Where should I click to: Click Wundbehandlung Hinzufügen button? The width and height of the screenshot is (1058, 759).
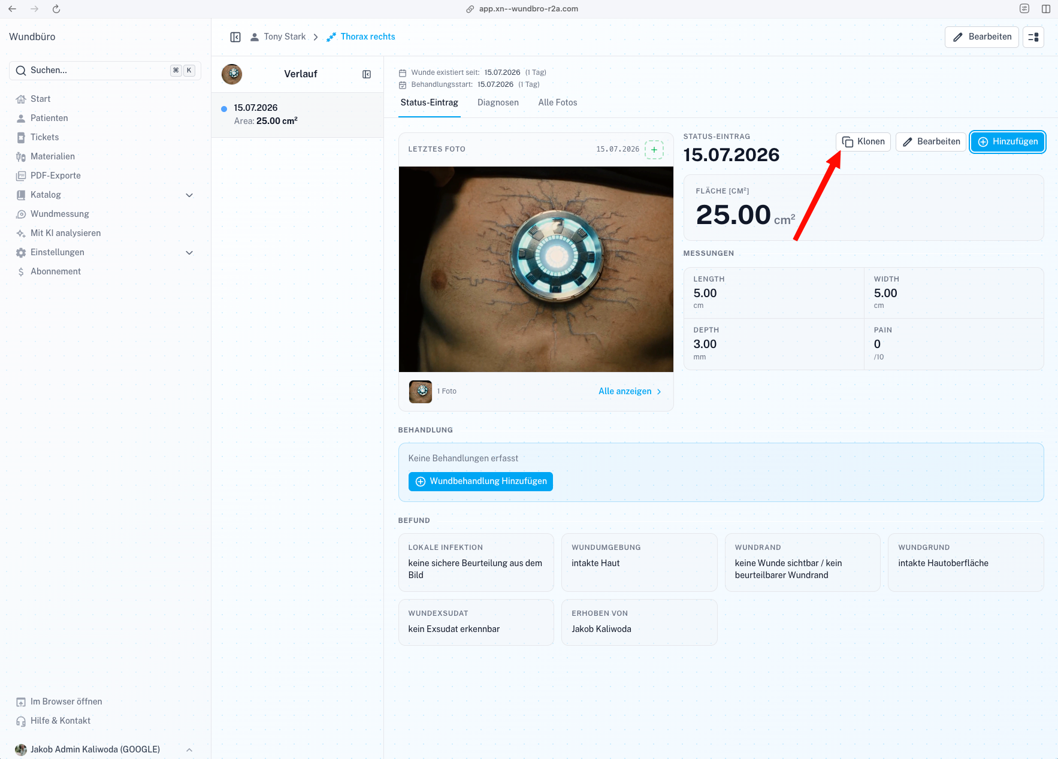(480, 482)
